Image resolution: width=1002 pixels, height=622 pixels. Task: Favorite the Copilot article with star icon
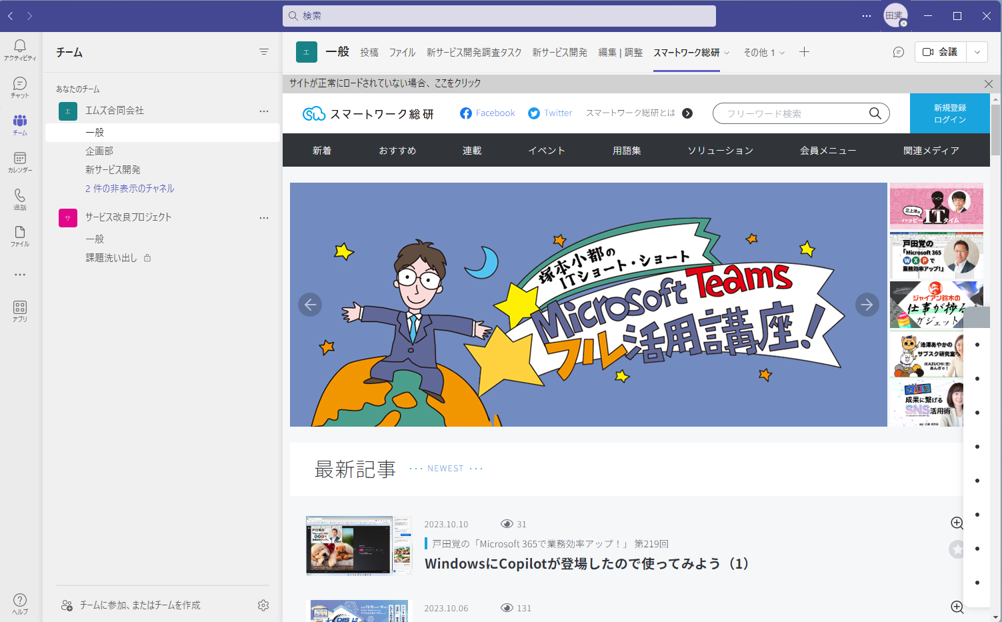[957, 549]
